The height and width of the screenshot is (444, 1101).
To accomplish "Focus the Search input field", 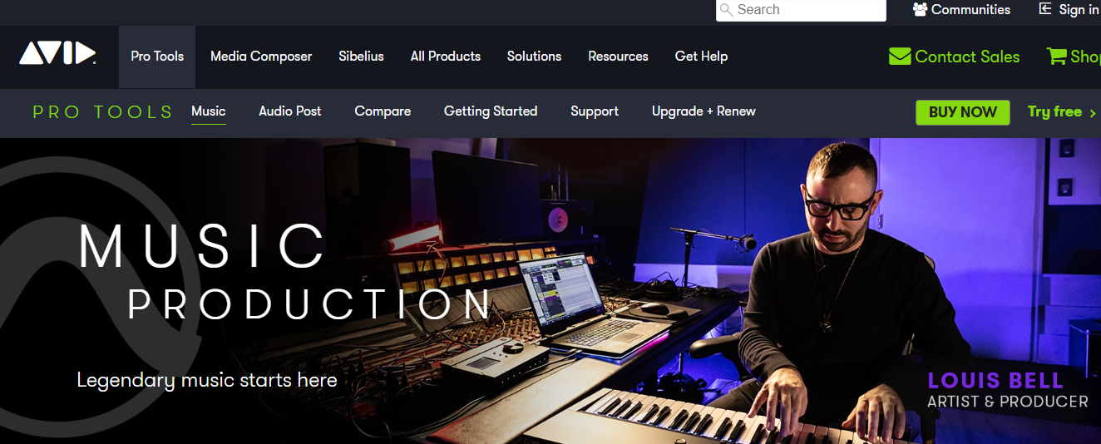I will coord(801,10).
